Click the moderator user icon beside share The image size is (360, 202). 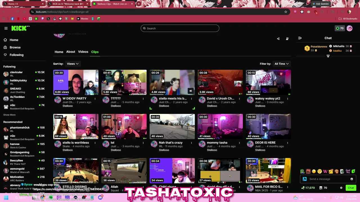[287, 39]
